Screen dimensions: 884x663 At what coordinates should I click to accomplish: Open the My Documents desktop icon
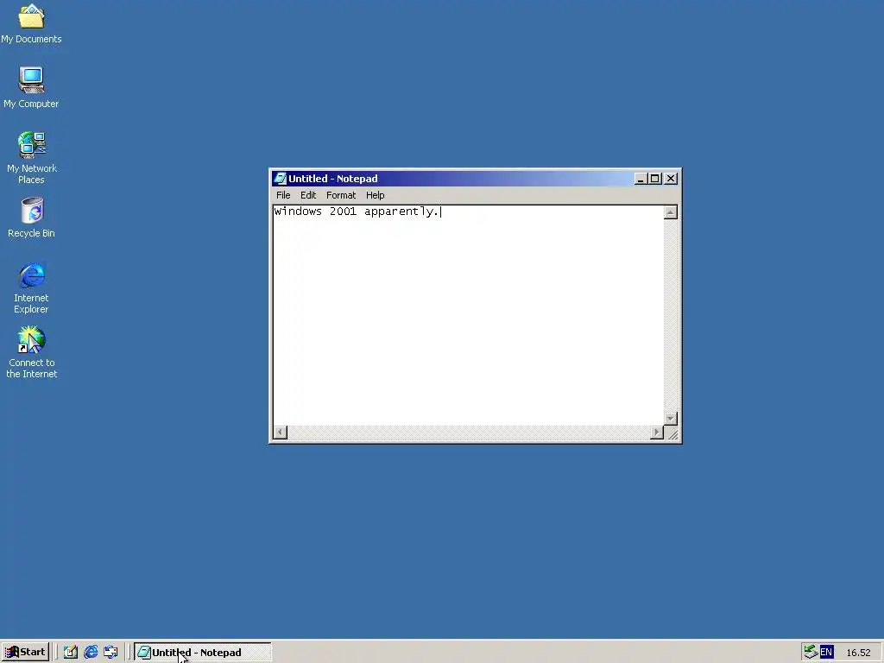(31, 23)
